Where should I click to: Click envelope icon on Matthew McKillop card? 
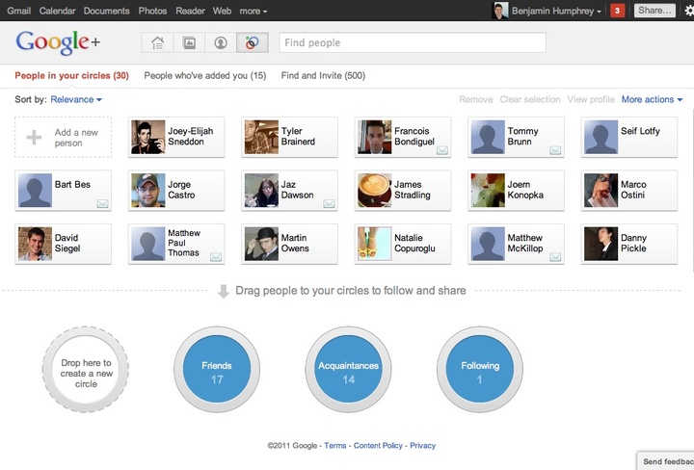[x=555, y=257]
